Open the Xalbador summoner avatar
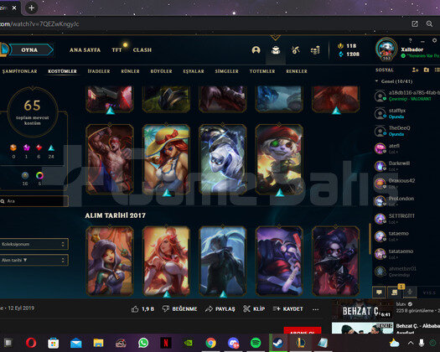This screenshot has width=440, height=352. [x=386, y=49]
